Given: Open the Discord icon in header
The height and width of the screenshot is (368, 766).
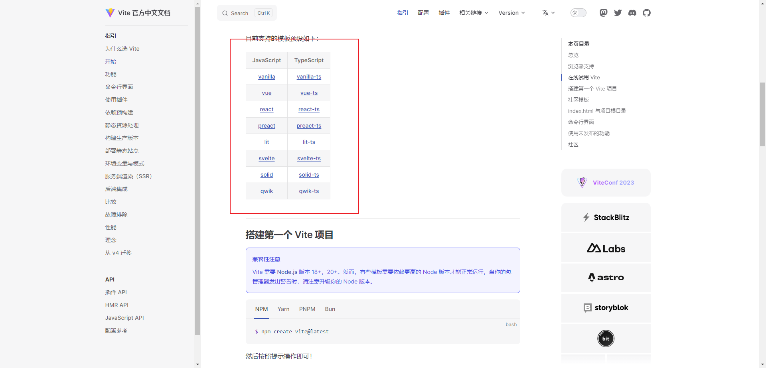Looking at the screenshot, I should click(x=632, y=13).
